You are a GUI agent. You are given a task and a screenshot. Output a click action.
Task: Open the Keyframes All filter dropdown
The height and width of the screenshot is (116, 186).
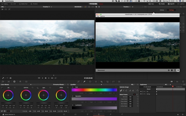(167, 85)
